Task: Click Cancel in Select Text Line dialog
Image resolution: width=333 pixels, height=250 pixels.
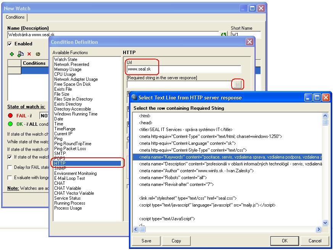Action: [315, 240]
